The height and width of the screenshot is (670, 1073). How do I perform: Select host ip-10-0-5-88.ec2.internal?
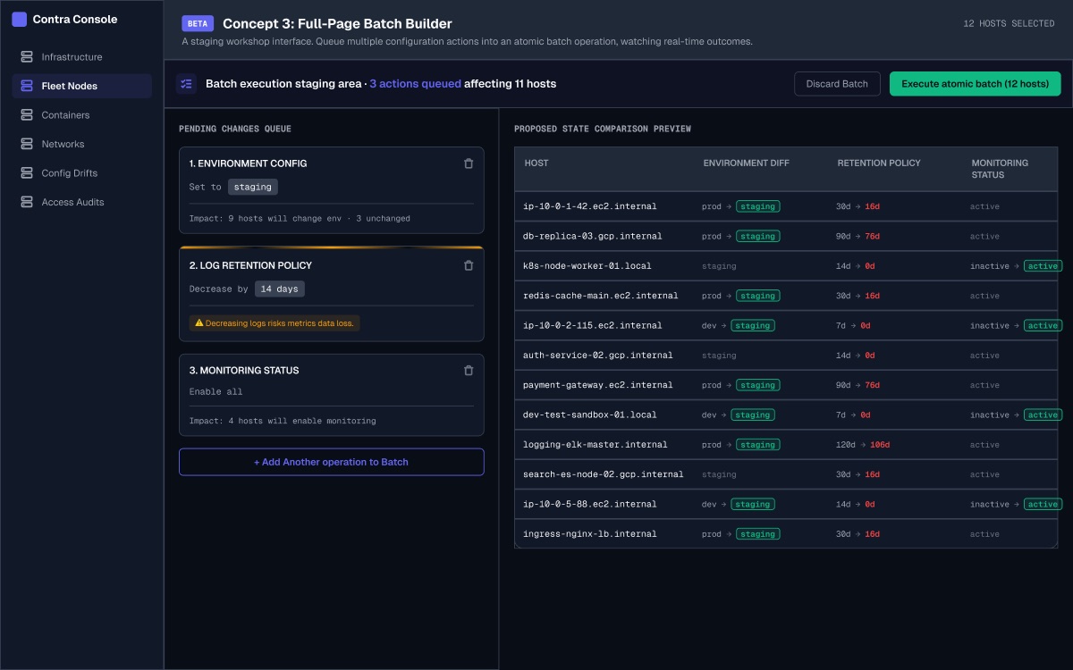click(590, 504)
